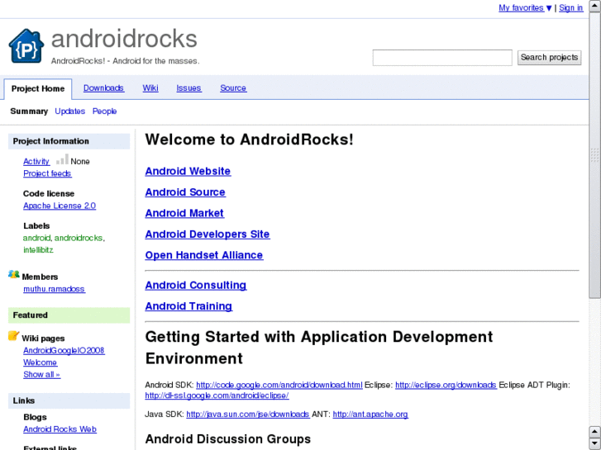Open the Wiki tab
Screen dimensions: 601x450
150,88
